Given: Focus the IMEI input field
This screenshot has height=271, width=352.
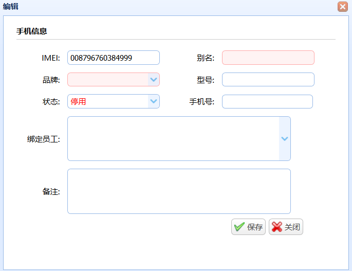Looking at the screenshot, I should point(114,58).
